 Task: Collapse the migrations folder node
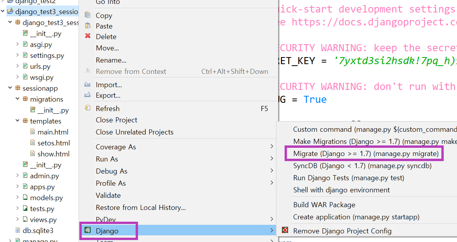click(18, 99)
